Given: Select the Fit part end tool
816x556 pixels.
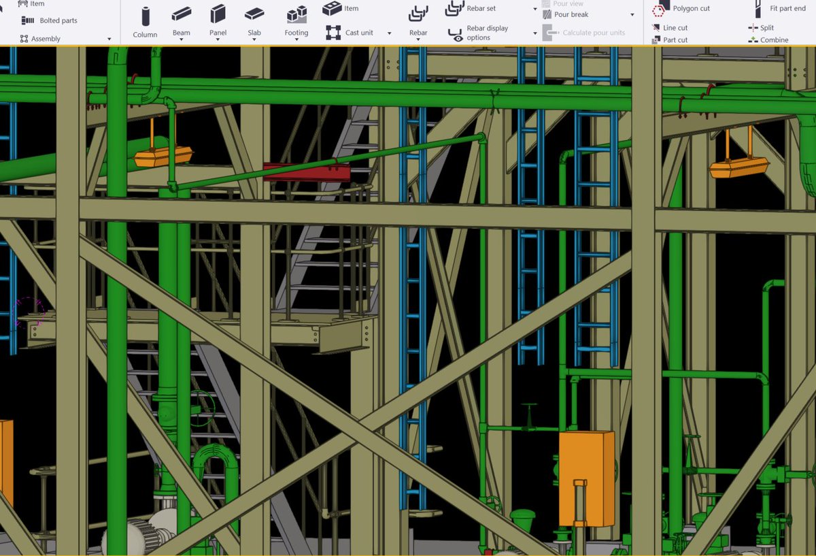Looking at the screenshot, I should pos(779,9).
